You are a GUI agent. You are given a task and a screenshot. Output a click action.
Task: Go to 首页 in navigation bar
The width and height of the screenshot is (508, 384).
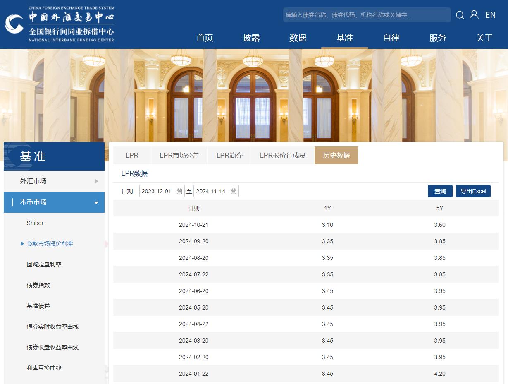205,38
